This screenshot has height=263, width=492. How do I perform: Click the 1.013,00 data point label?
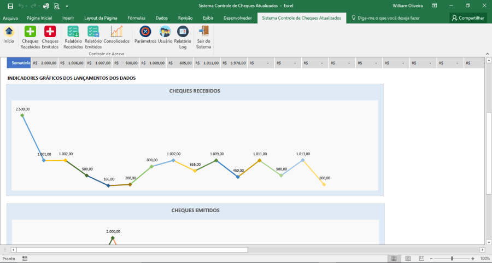303,154
